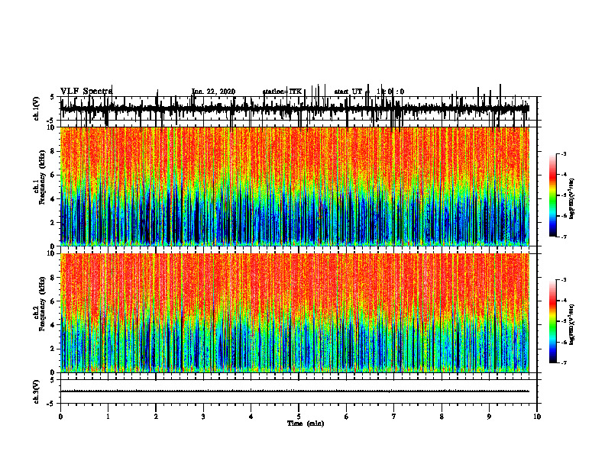Click the '4' tick on the time axis
The height and width of the screenshot is (467, 605).
251,417
